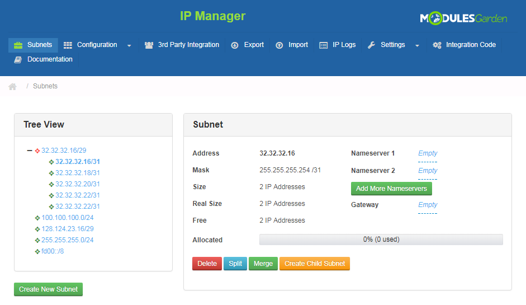Click move icon beside 32.32.32.20/31
Viewport: 526px width, 305px height.
tap(51, 185)
